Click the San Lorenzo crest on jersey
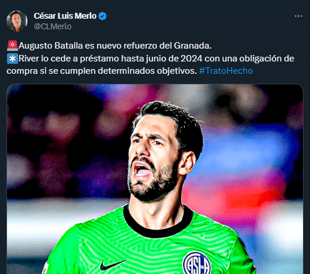The width and height of the screenshot is (310, 274). pyautogui.click(x=197, y=263)
